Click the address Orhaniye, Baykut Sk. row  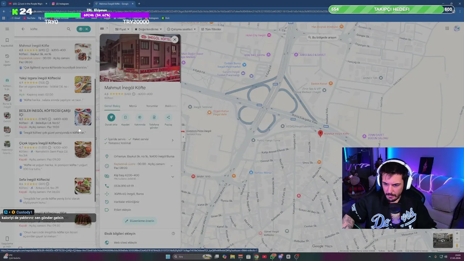[140, 157]
